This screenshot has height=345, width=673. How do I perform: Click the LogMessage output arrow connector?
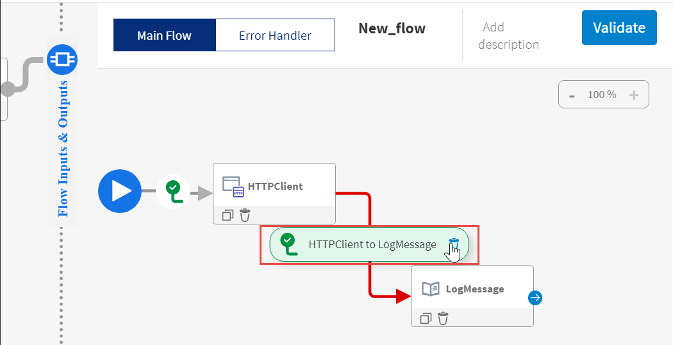pos(536,298)
